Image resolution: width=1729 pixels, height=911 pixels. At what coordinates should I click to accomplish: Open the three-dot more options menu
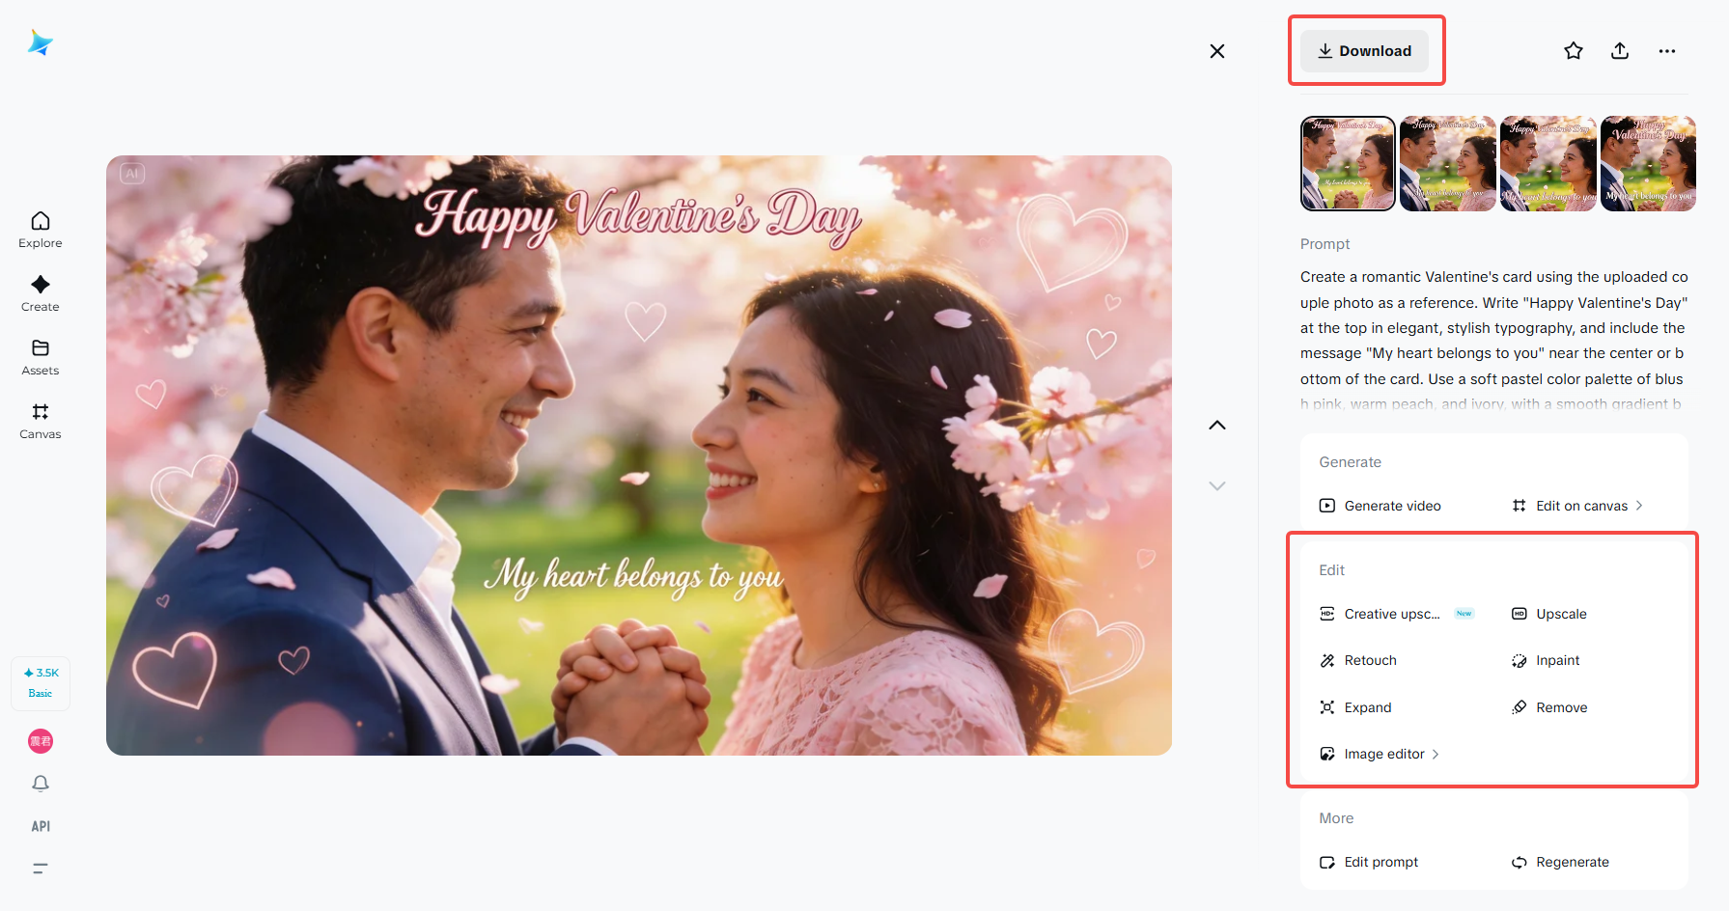coord(1667,51)
